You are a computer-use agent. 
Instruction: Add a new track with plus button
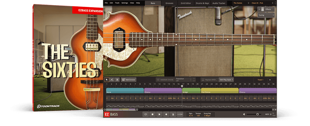pos(270,80)
